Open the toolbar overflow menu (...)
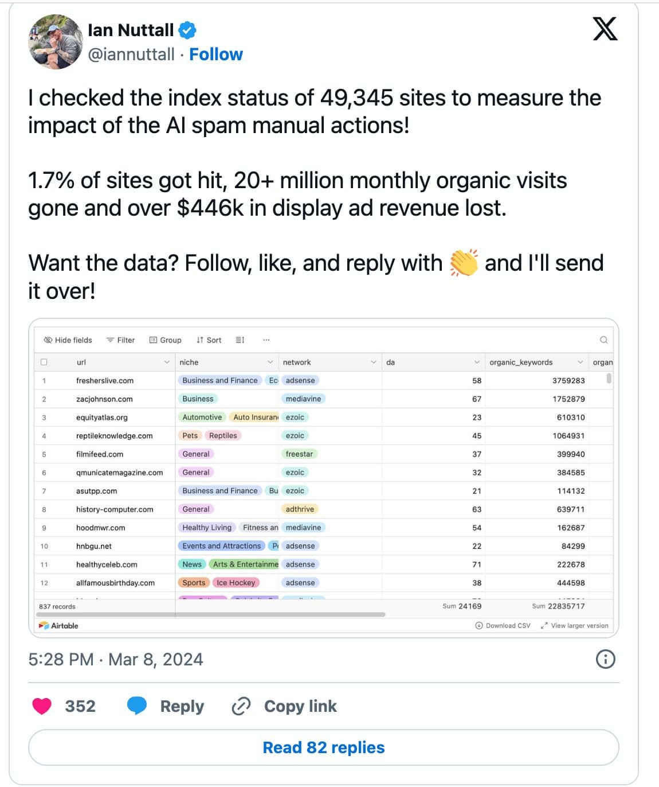 click(x=266, y=340)
